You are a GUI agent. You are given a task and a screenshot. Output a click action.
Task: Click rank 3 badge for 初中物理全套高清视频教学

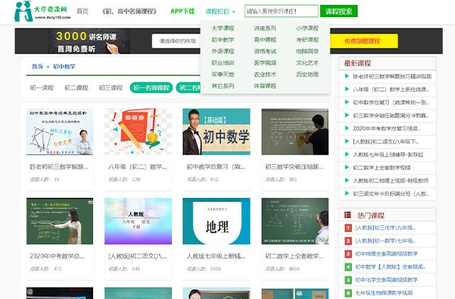348,254
